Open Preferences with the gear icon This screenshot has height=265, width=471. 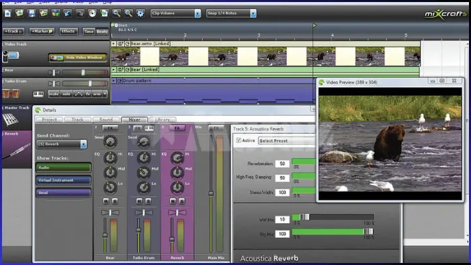coord(140,14)
